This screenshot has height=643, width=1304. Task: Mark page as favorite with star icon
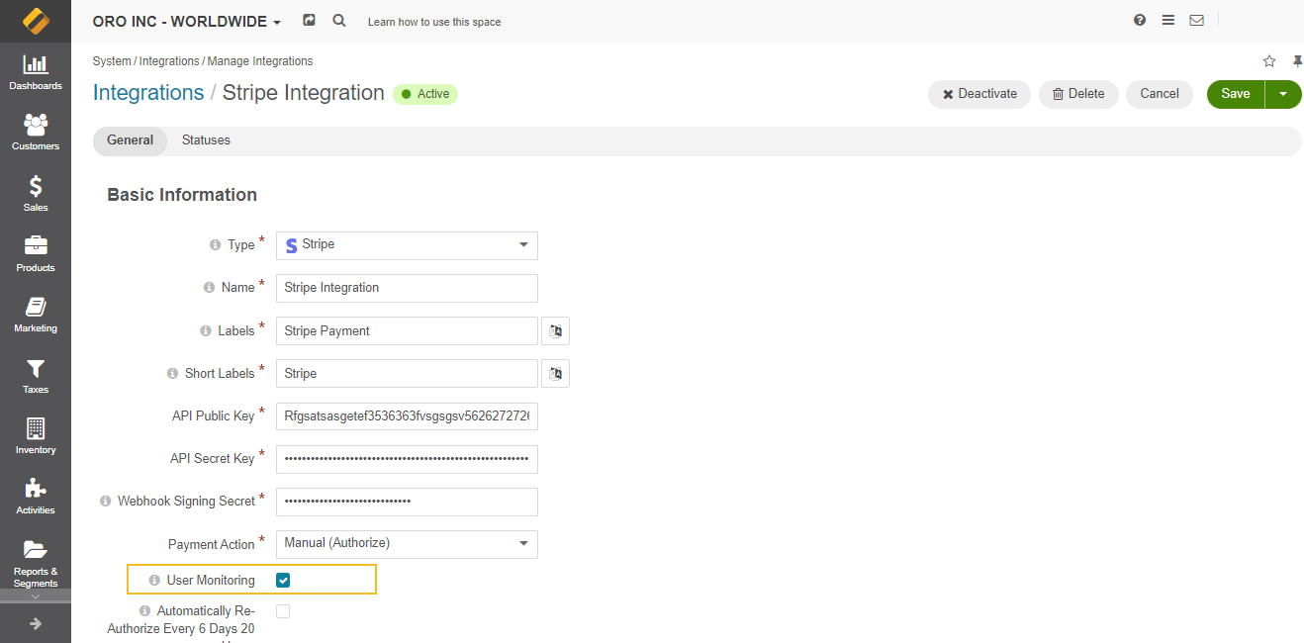(x=1269, y=61)
